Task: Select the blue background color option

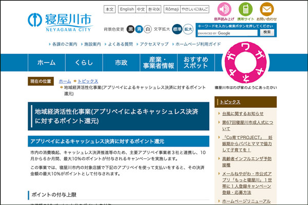Action: [139, 29]
